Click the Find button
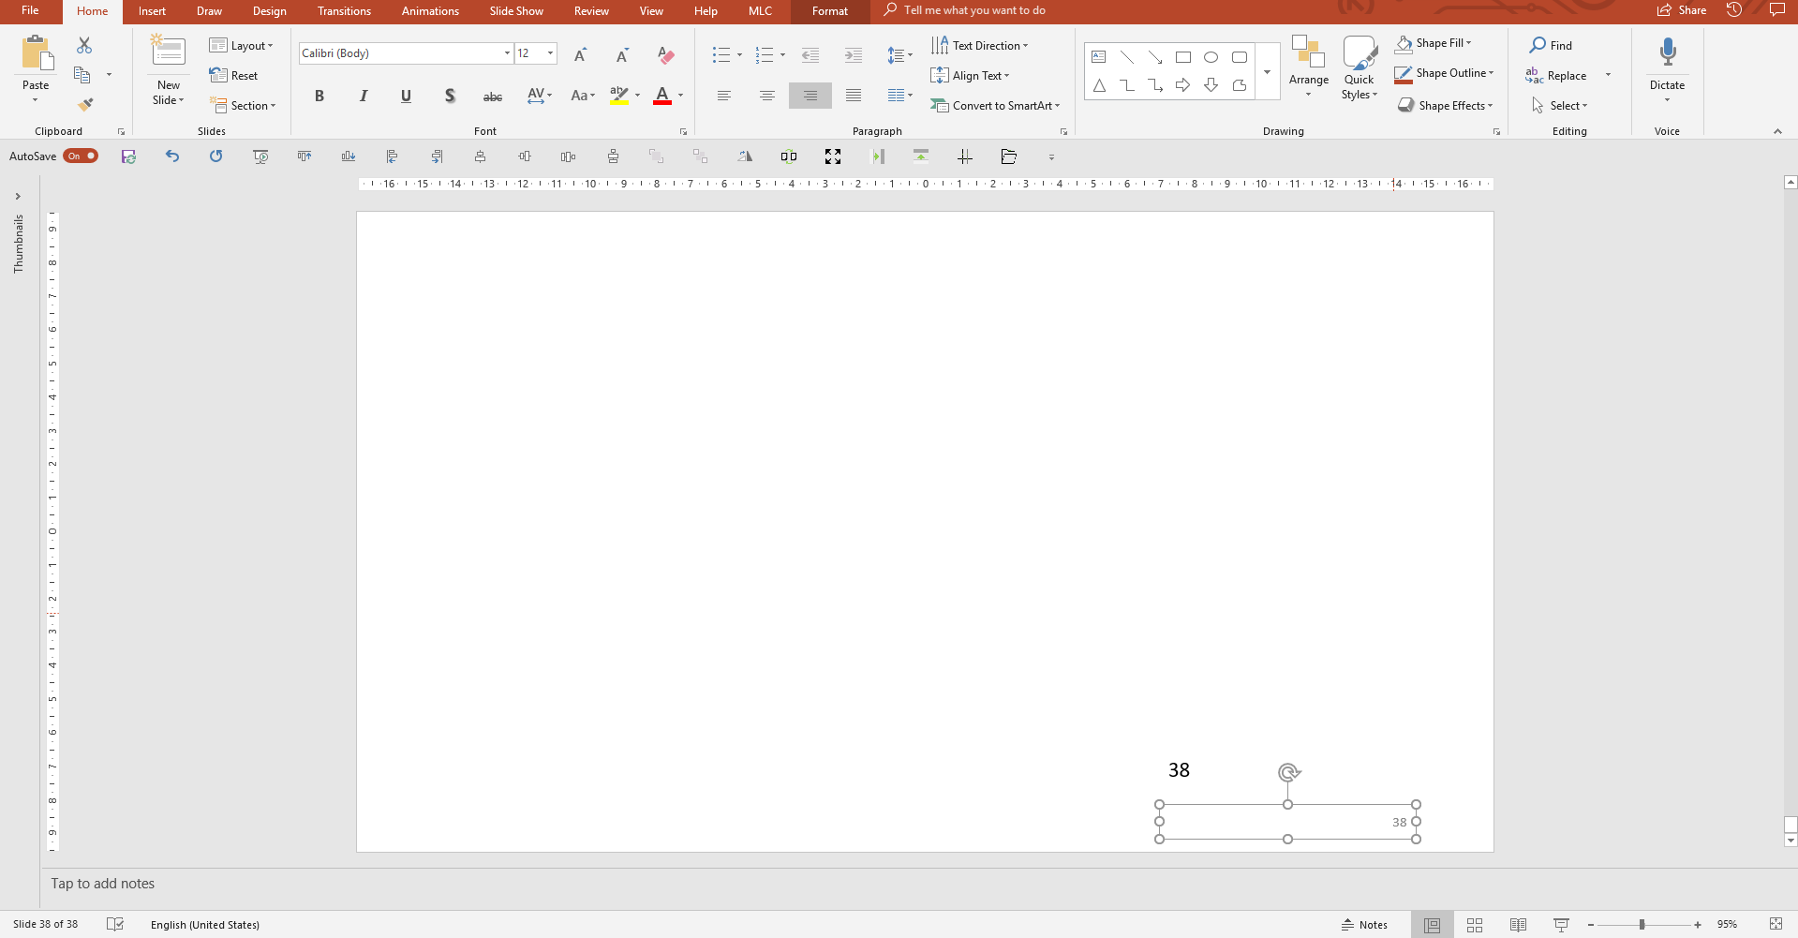This screenshot has height=938, width=1798. [x=1552, y=45]
